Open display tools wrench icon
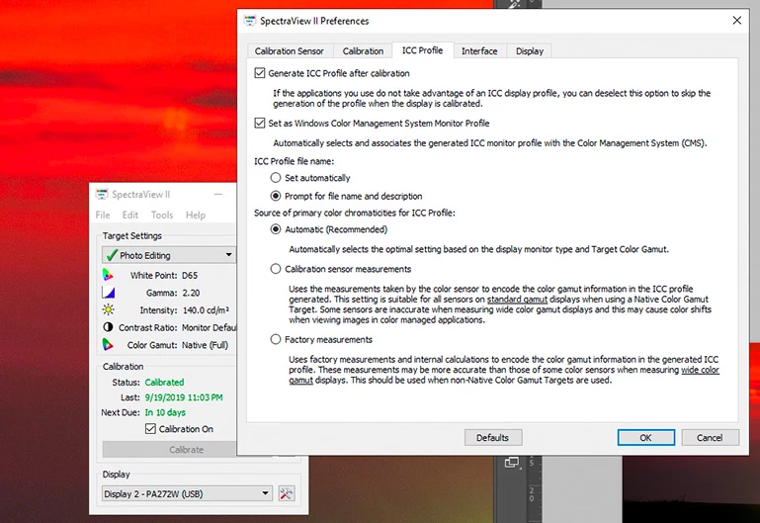Screen dimensions: 760x523 (x=286, y=493)
